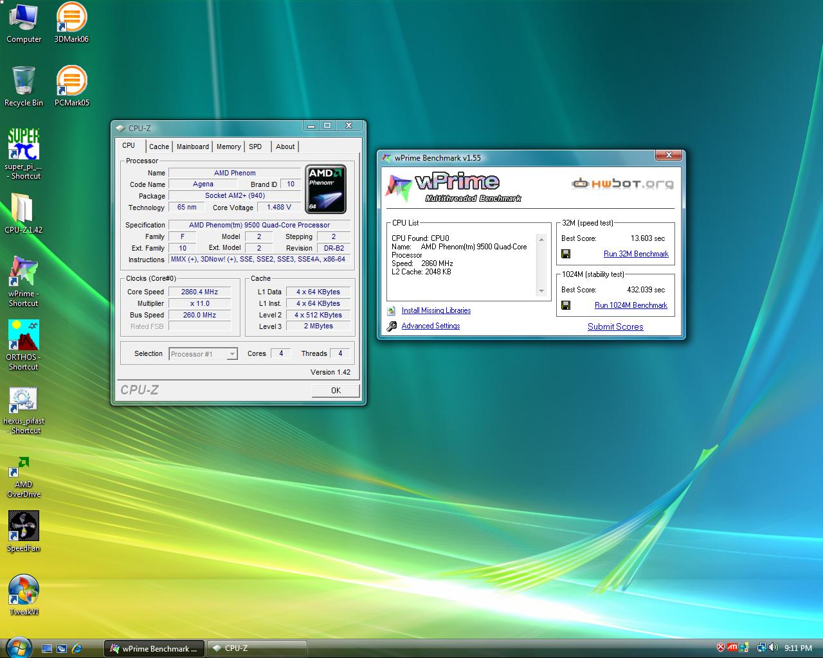
Task: Click the save icon beside 1024M best score
Action: [566, 305]
